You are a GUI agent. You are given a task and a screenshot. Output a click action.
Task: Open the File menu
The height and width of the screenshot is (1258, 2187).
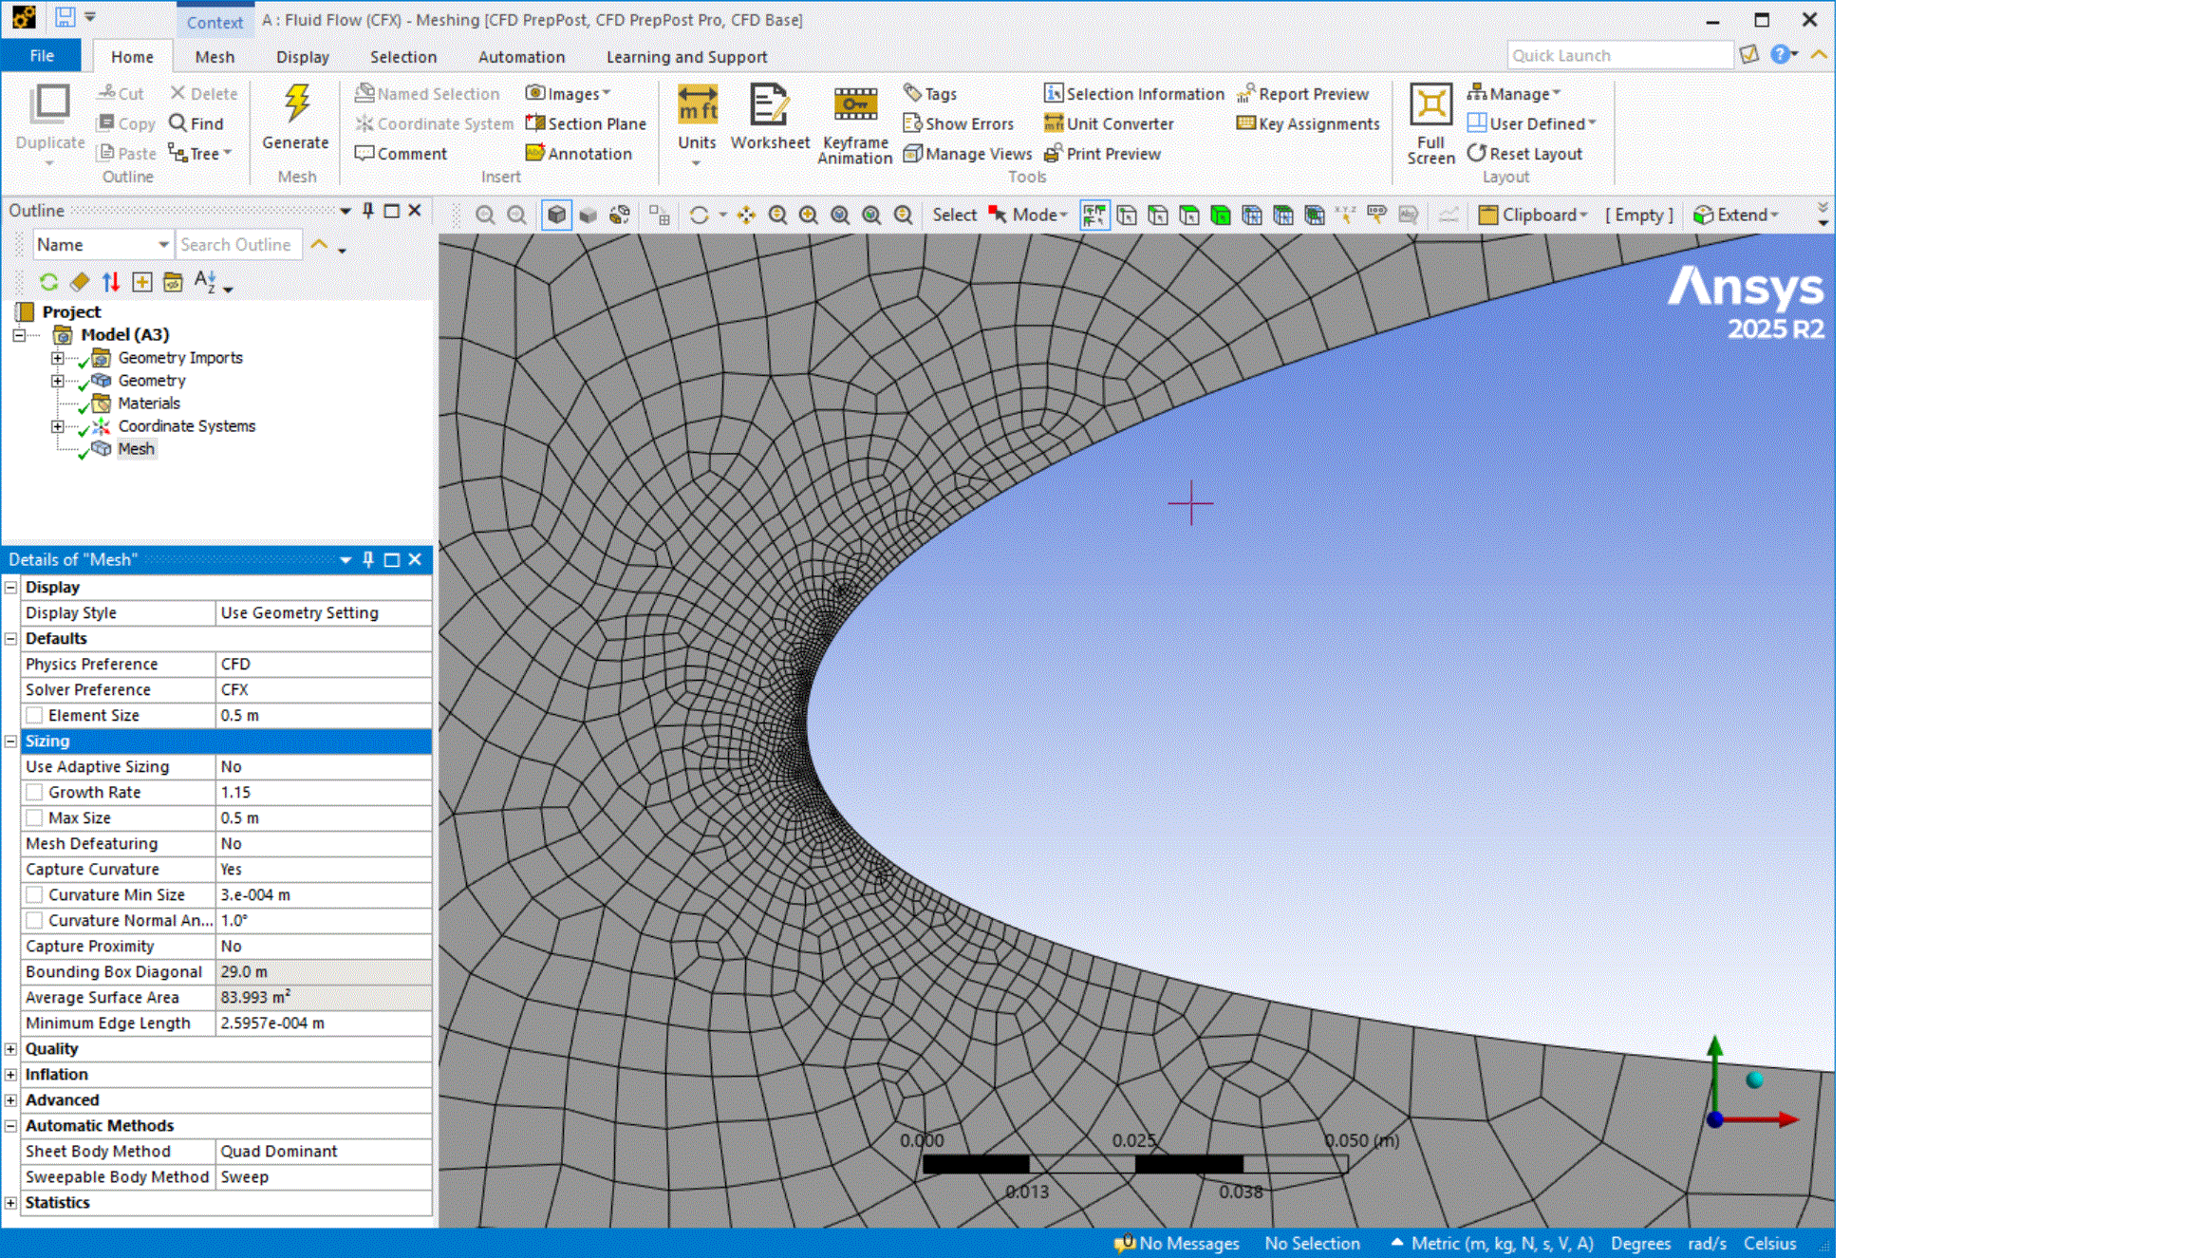click(41, 55)
